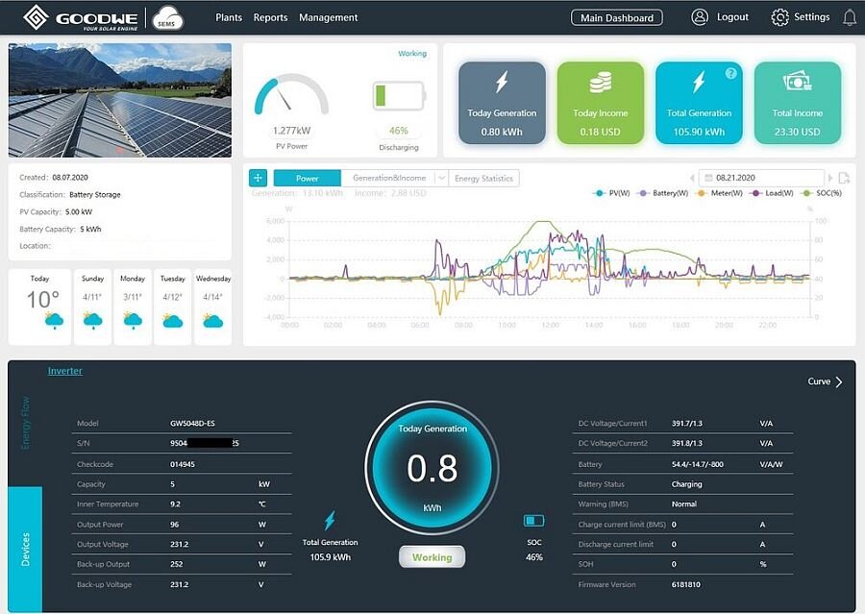Open the Inverter link

point(65,371)
